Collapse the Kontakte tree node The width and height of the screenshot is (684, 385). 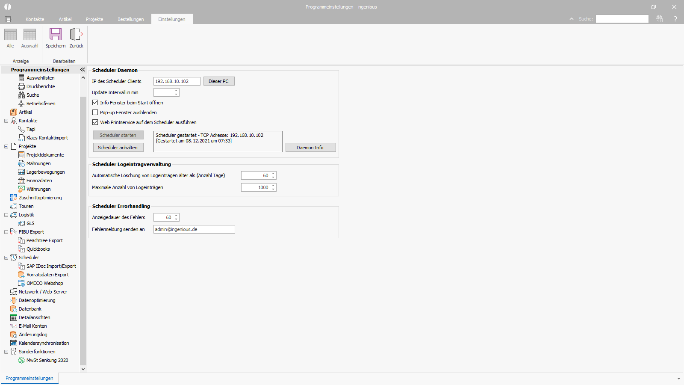pyautogui.click(x=6, y=121)
